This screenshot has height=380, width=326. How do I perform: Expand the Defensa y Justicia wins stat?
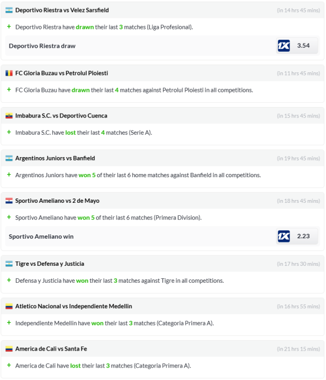click(9, 281)
